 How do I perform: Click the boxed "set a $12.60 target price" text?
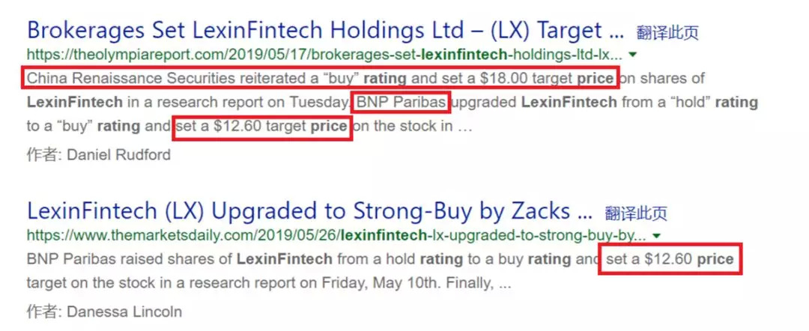click(x=262, y=127)
